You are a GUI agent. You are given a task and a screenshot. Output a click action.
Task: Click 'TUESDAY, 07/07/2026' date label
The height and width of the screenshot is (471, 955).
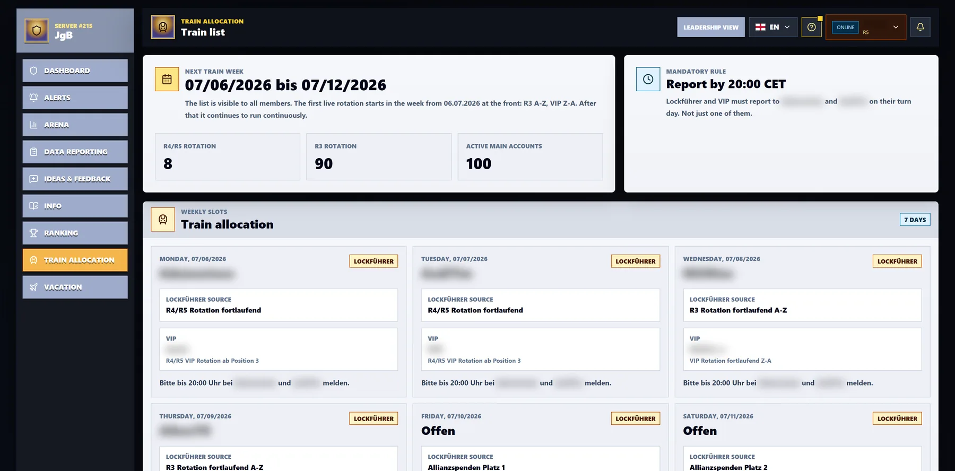(x=454, y=259)
